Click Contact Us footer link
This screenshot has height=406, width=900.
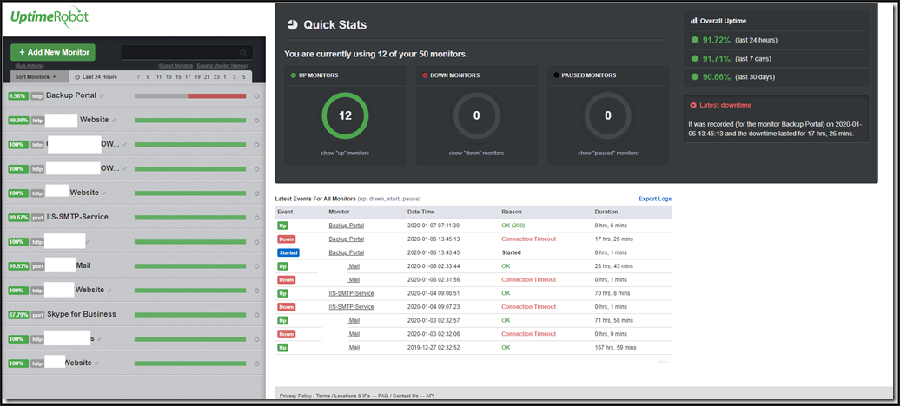click(406, 396)
